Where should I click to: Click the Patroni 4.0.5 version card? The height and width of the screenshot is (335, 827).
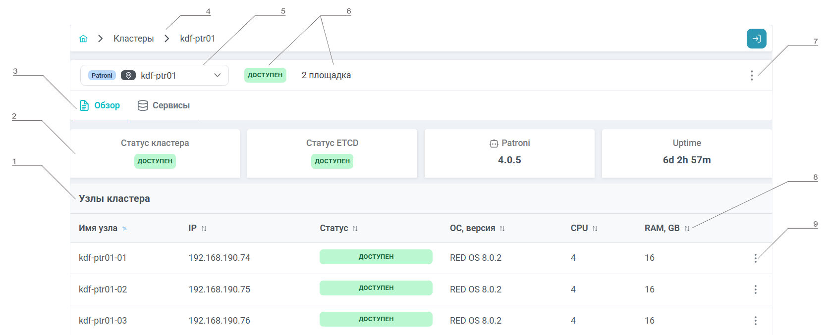coord(509,153)
